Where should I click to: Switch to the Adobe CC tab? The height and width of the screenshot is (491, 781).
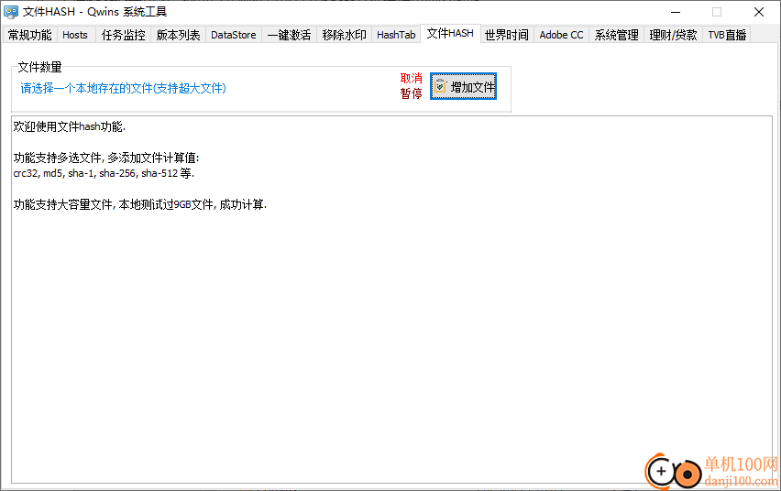[x=561, y=35]
